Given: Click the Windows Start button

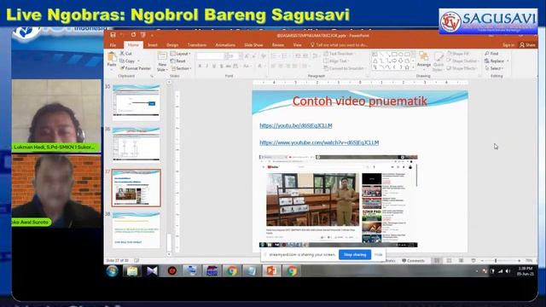Looking at the screenshot, I should coord(112,271).
